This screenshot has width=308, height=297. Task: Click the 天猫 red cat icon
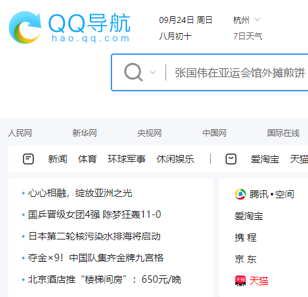click(x=240, y=281)
